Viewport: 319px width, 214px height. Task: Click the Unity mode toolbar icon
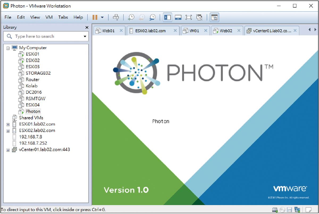coord(199,17)
